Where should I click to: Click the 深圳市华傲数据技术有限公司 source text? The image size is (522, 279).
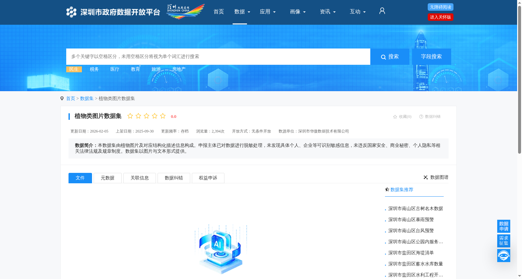323,131
